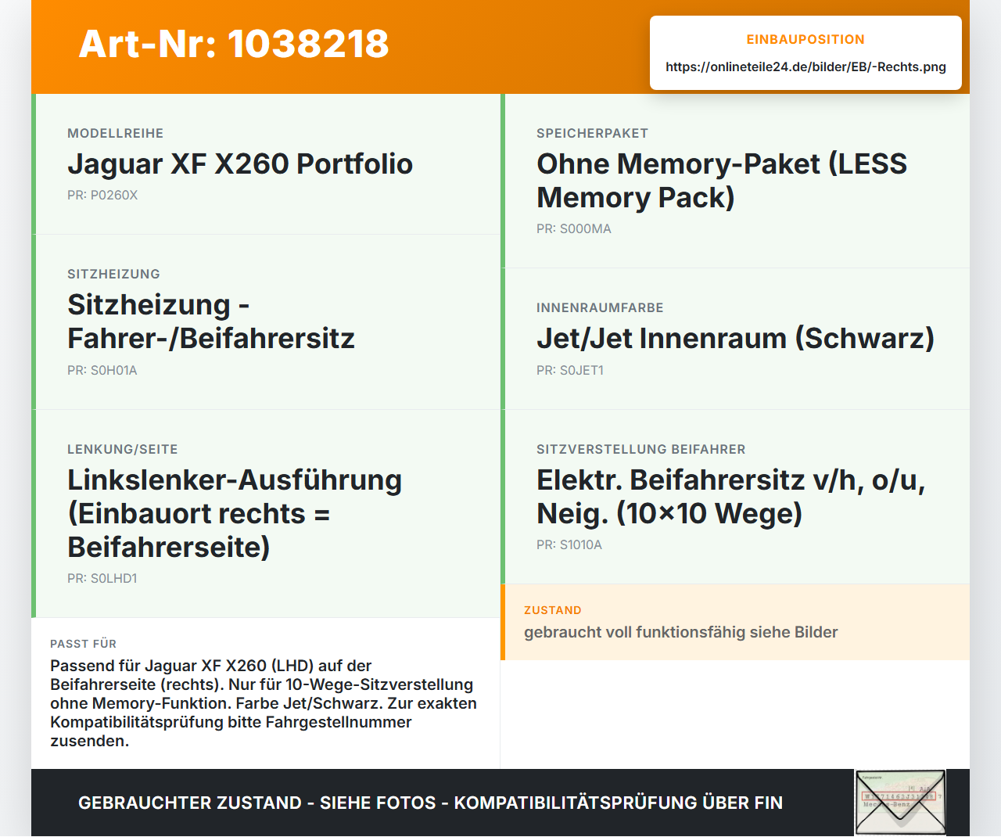Image resolution: width=1001 pixels, height=837 pixels.
Task: Click the LENKUNG/SEITE label
Action: pos(123,449)
